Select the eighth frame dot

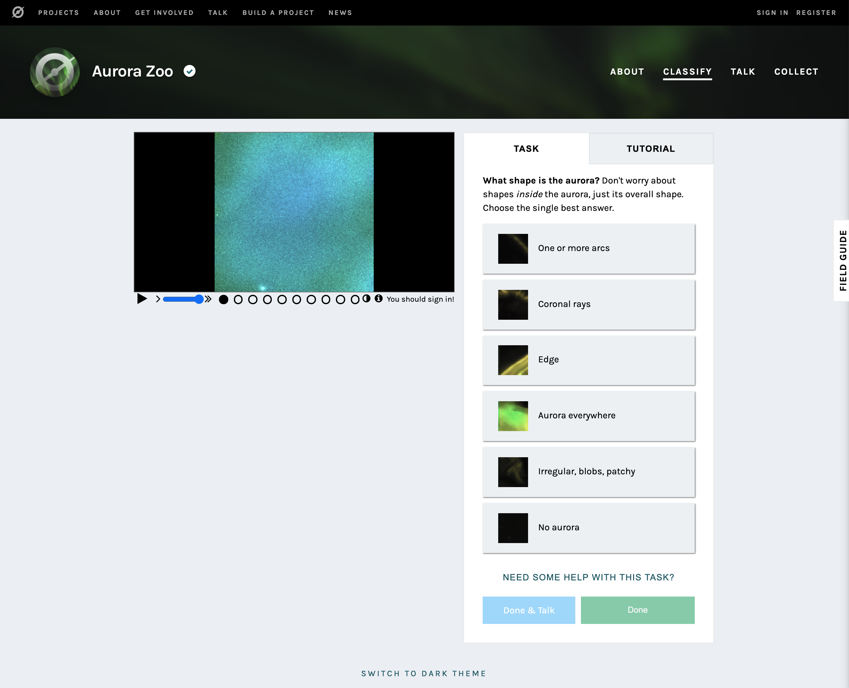point(326,300)
